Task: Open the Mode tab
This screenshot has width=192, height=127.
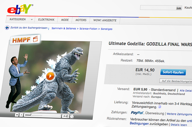Action: coord(65,20)
